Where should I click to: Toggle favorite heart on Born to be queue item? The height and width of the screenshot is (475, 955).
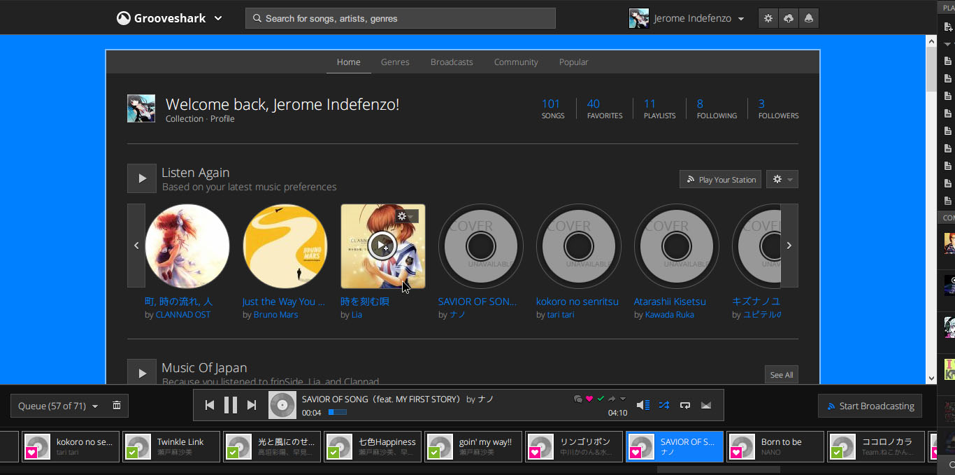click(736, 453)
